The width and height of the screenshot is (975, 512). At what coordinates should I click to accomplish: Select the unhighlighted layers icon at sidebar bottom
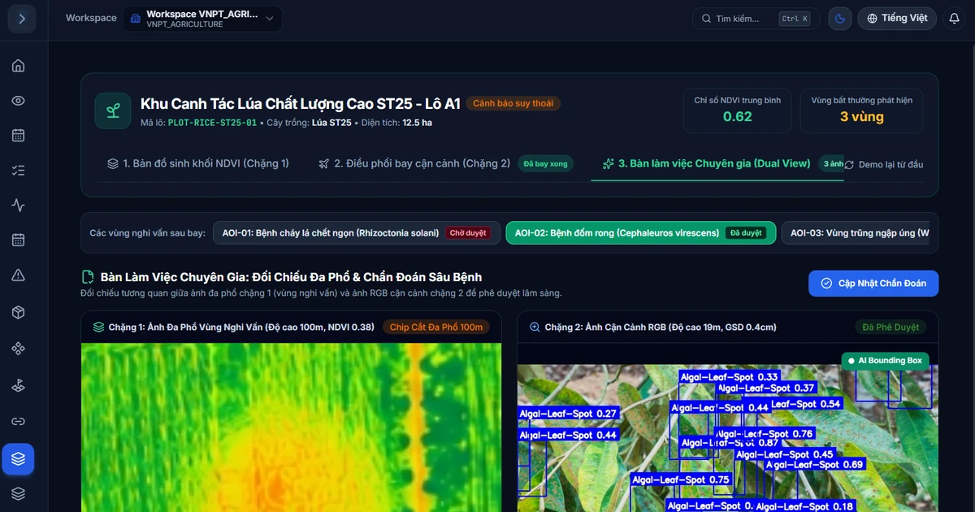(18, 493)
